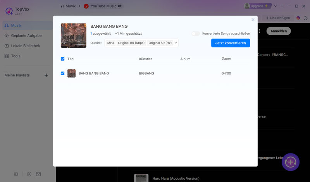Toggle Konvertierte Songs ausschließen switch
The width and height of the screenshot is (310, 182).
[196, 34]
